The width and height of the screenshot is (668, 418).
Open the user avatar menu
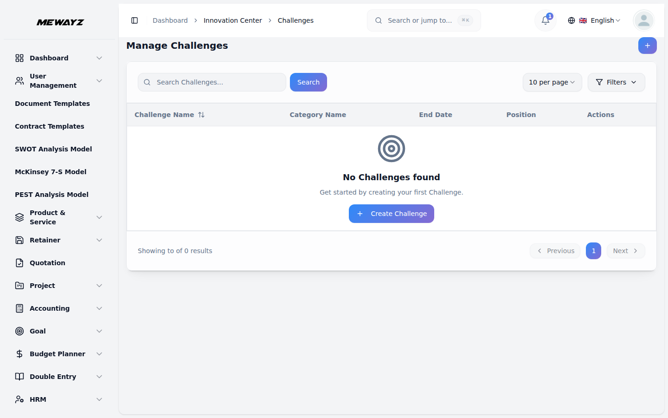coord(643,20)
